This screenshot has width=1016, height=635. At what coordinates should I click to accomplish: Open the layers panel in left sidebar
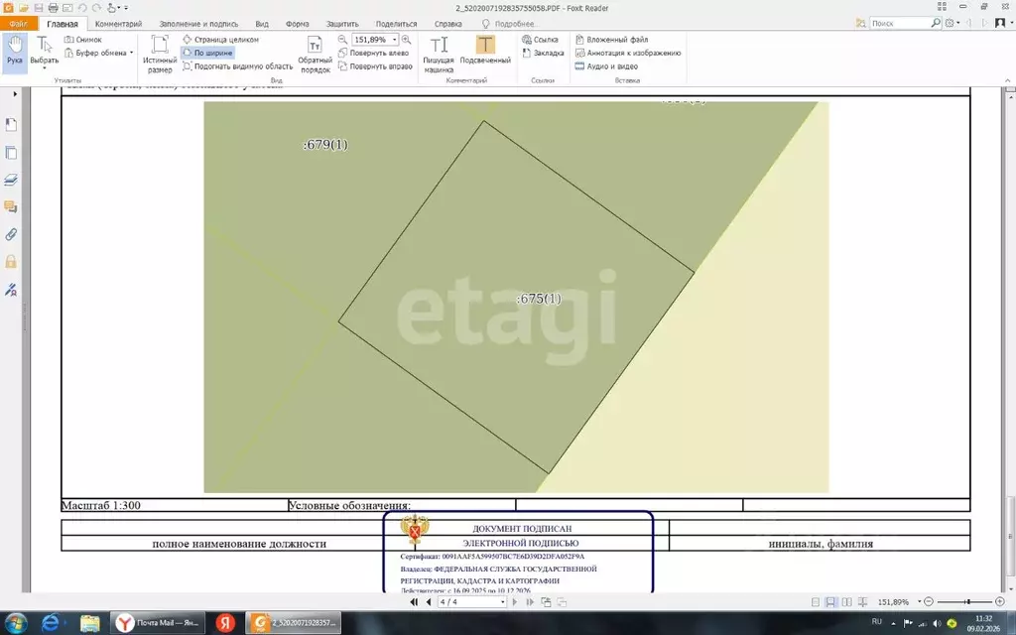pyautogui.click(x=12, y=180)
